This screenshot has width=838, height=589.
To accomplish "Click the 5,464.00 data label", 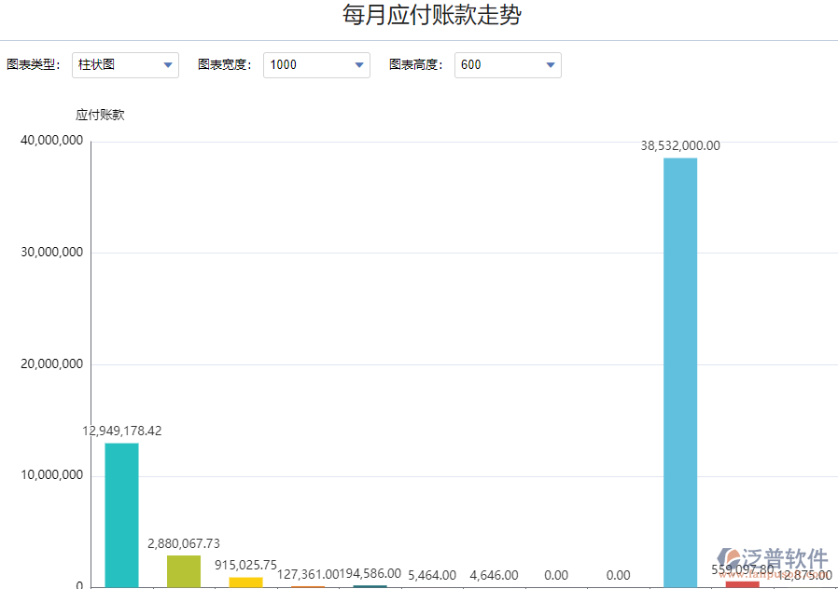I will pyautogui.click(x=432, y=576).
